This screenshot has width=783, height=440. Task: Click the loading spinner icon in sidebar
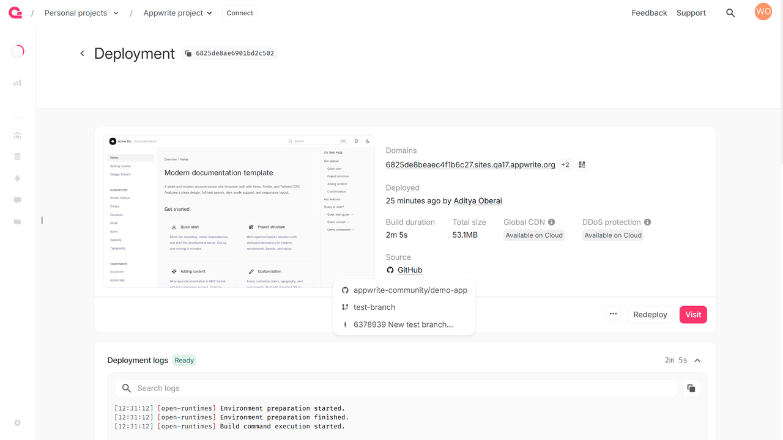pyautogui.click(x=18, y=51)
